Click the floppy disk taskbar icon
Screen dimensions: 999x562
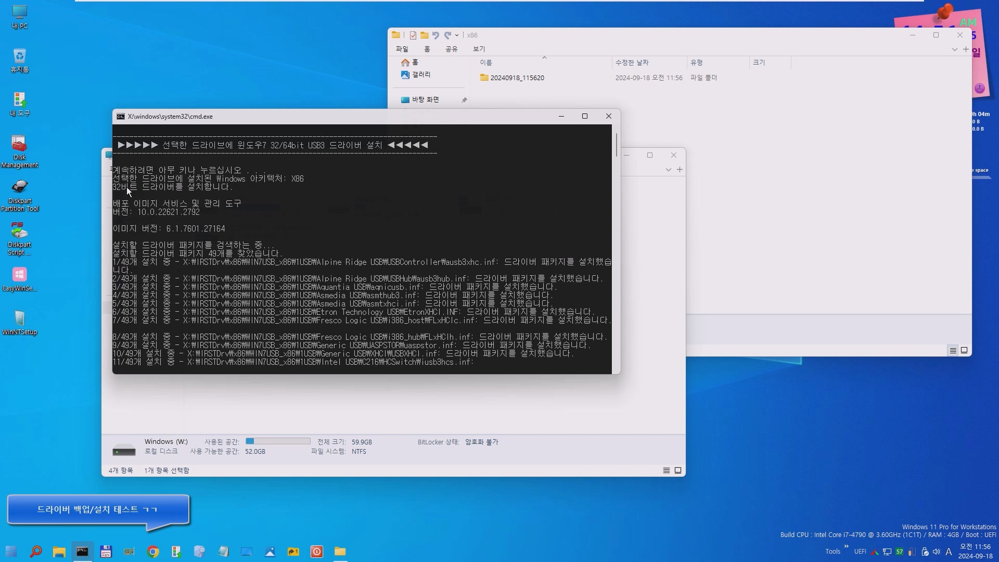[106, 552]
